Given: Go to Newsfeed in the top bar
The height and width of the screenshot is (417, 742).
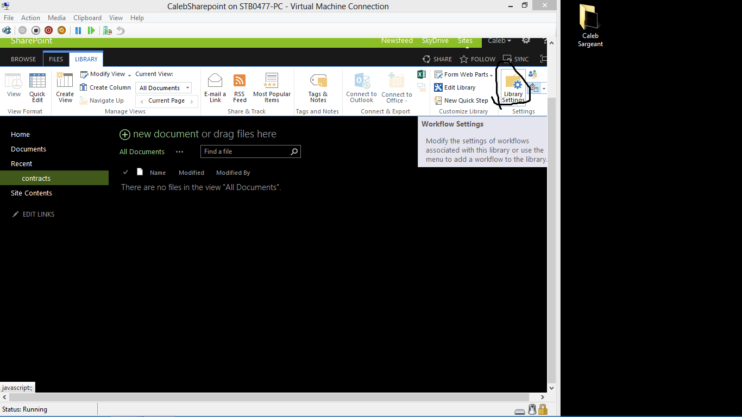Looking at the screenshot, I should pos(397,41).
